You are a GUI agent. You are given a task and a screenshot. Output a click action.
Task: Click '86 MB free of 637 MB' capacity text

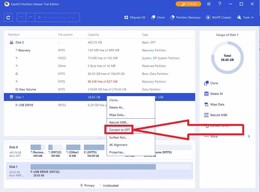click(102, 82)
